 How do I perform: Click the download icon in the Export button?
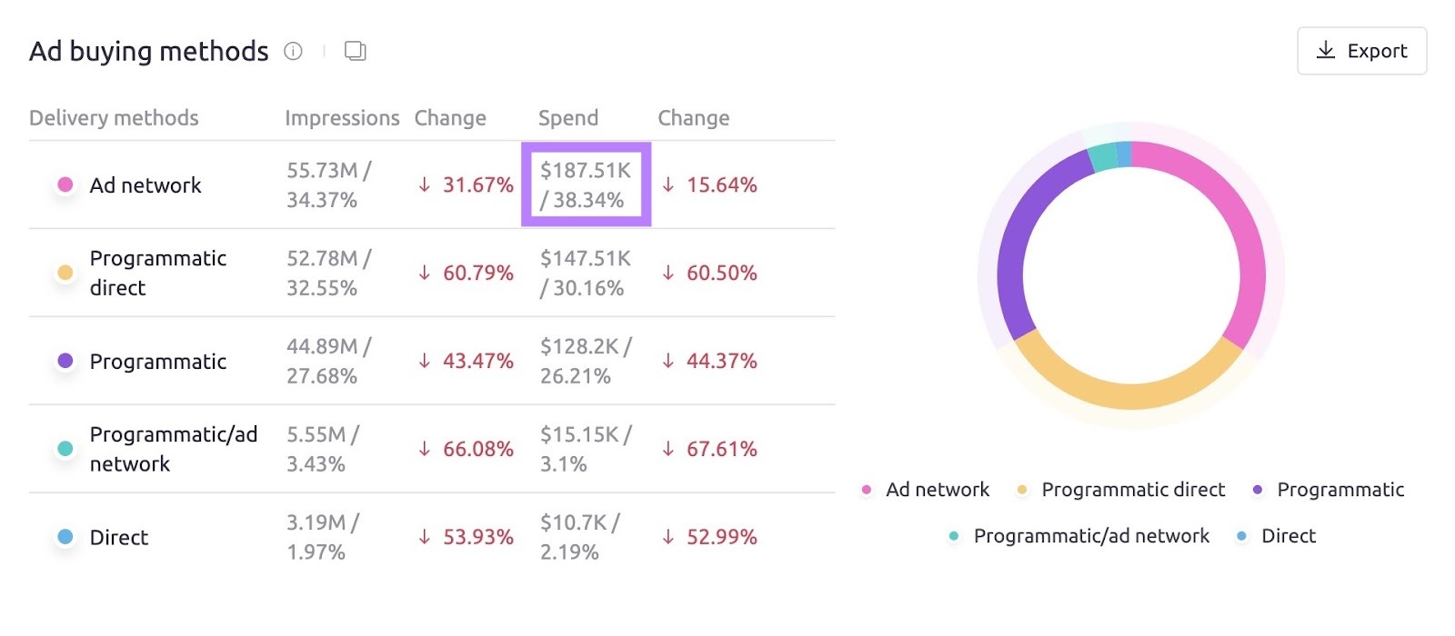click(x=1326, y=51)
